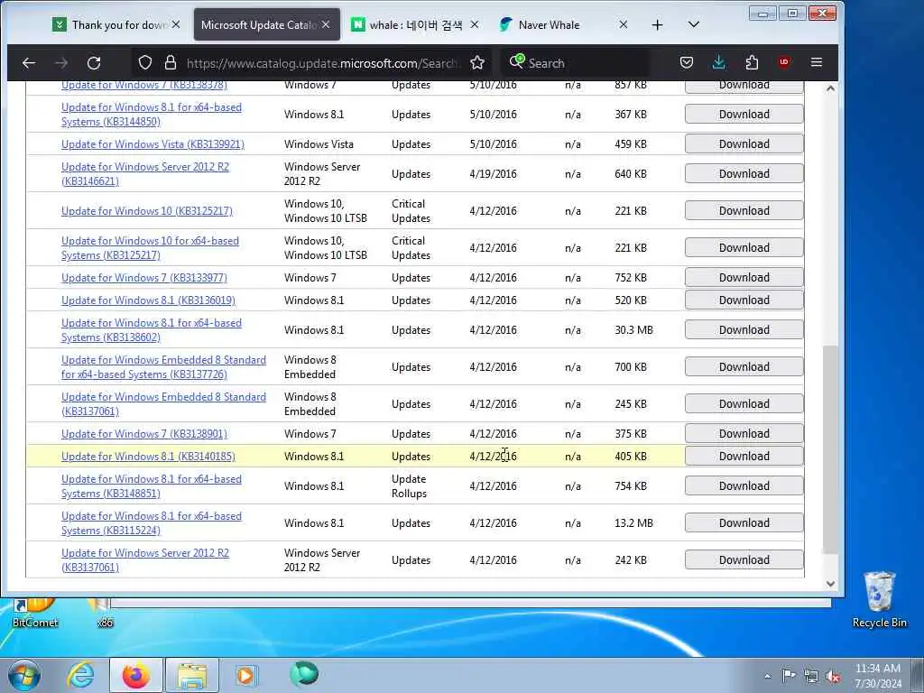The image size is (924, 693).
Task: Open Windows 10 x64-based KB3125217 link
Action: pyautogui.click(x=151, y=248)
